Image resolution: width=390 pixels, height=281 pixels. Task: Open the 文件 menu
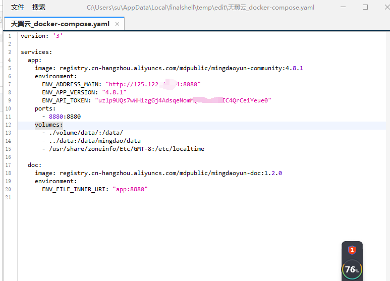coord(18,7)
